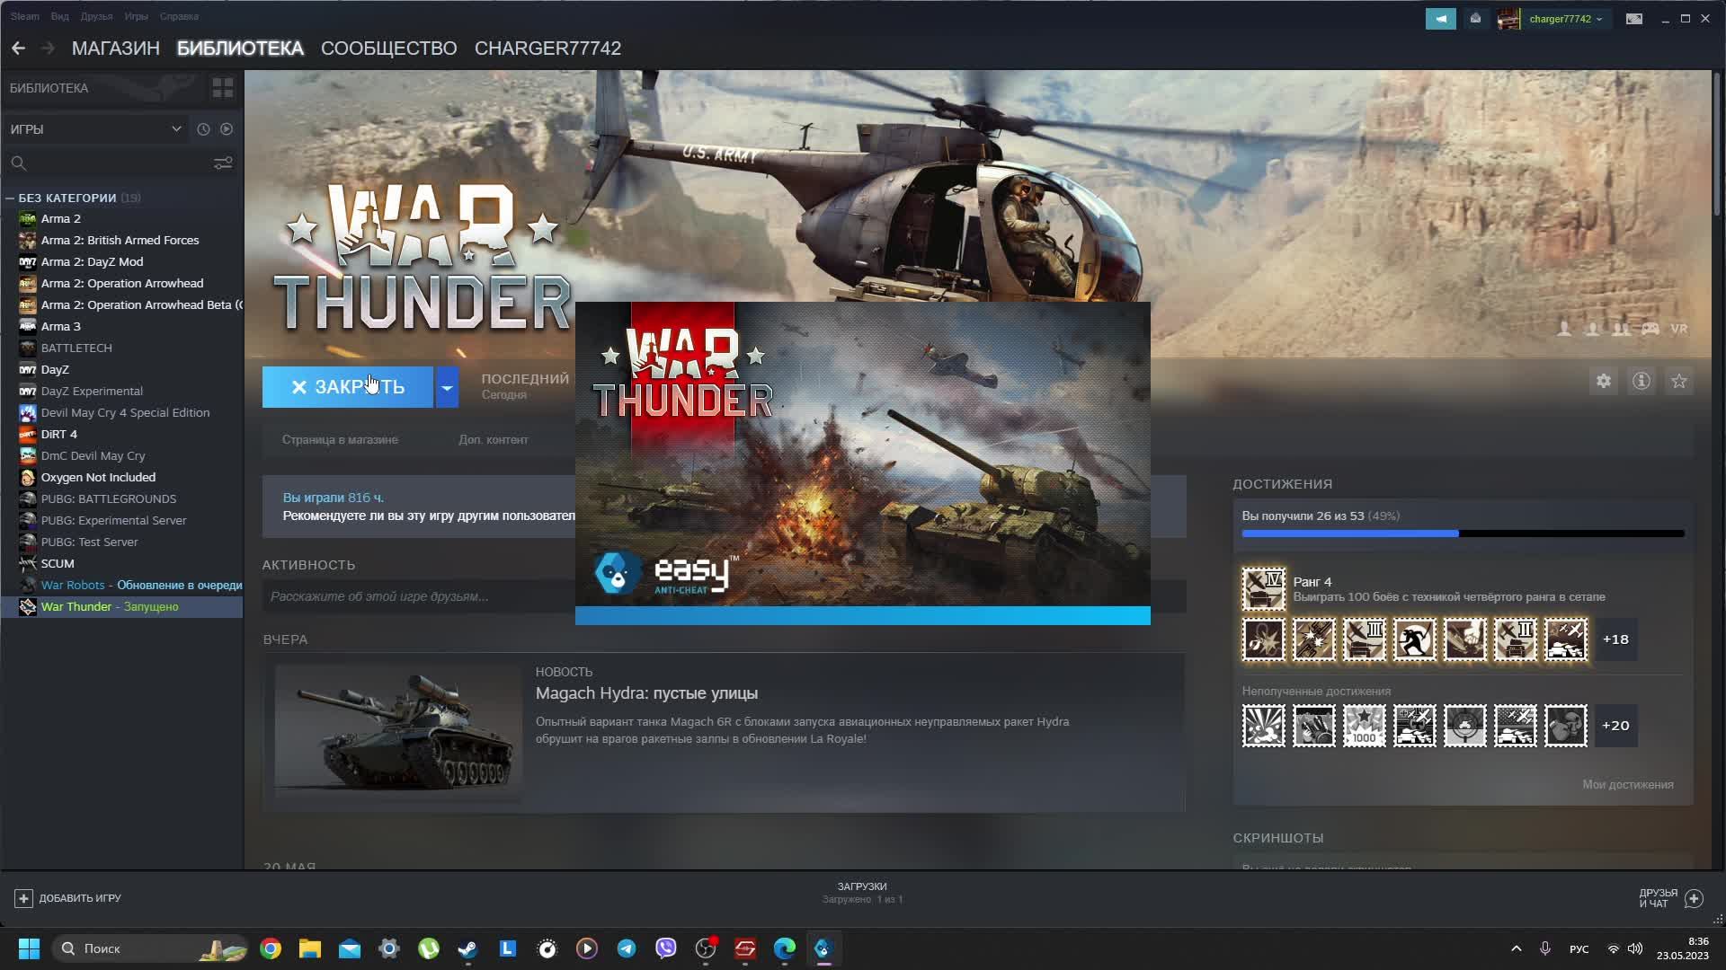The height and width of the screenshot is (970, 1726).
Task: Open the Справка menu
Action: click(x=179, y=16)
